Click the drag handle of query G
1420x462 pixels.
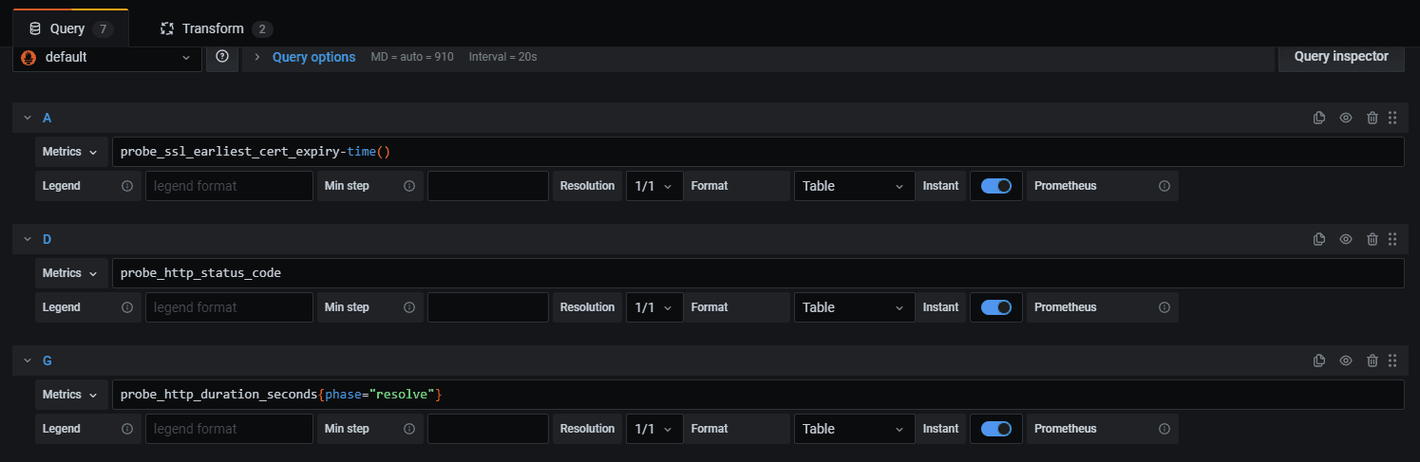coord(1392,360)
